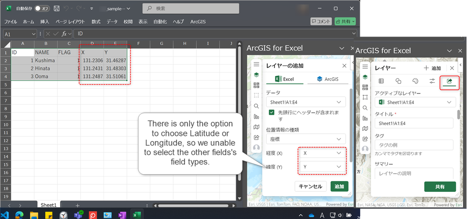This screenshot has width=468, height=219.
Task: Click the キャンセル button
Action: (311, 187)
